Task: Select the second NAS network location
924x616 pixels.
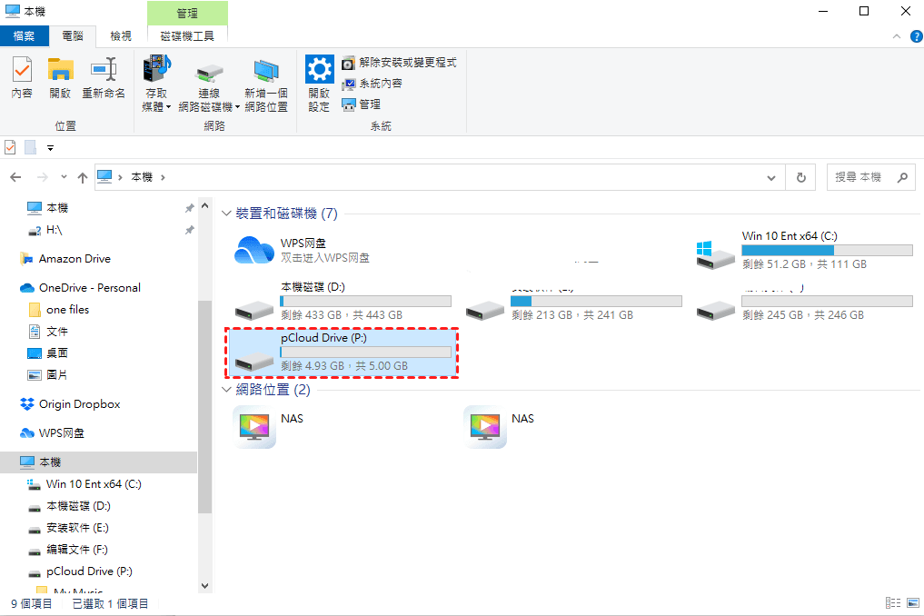Action: click(x=501, y=427)
